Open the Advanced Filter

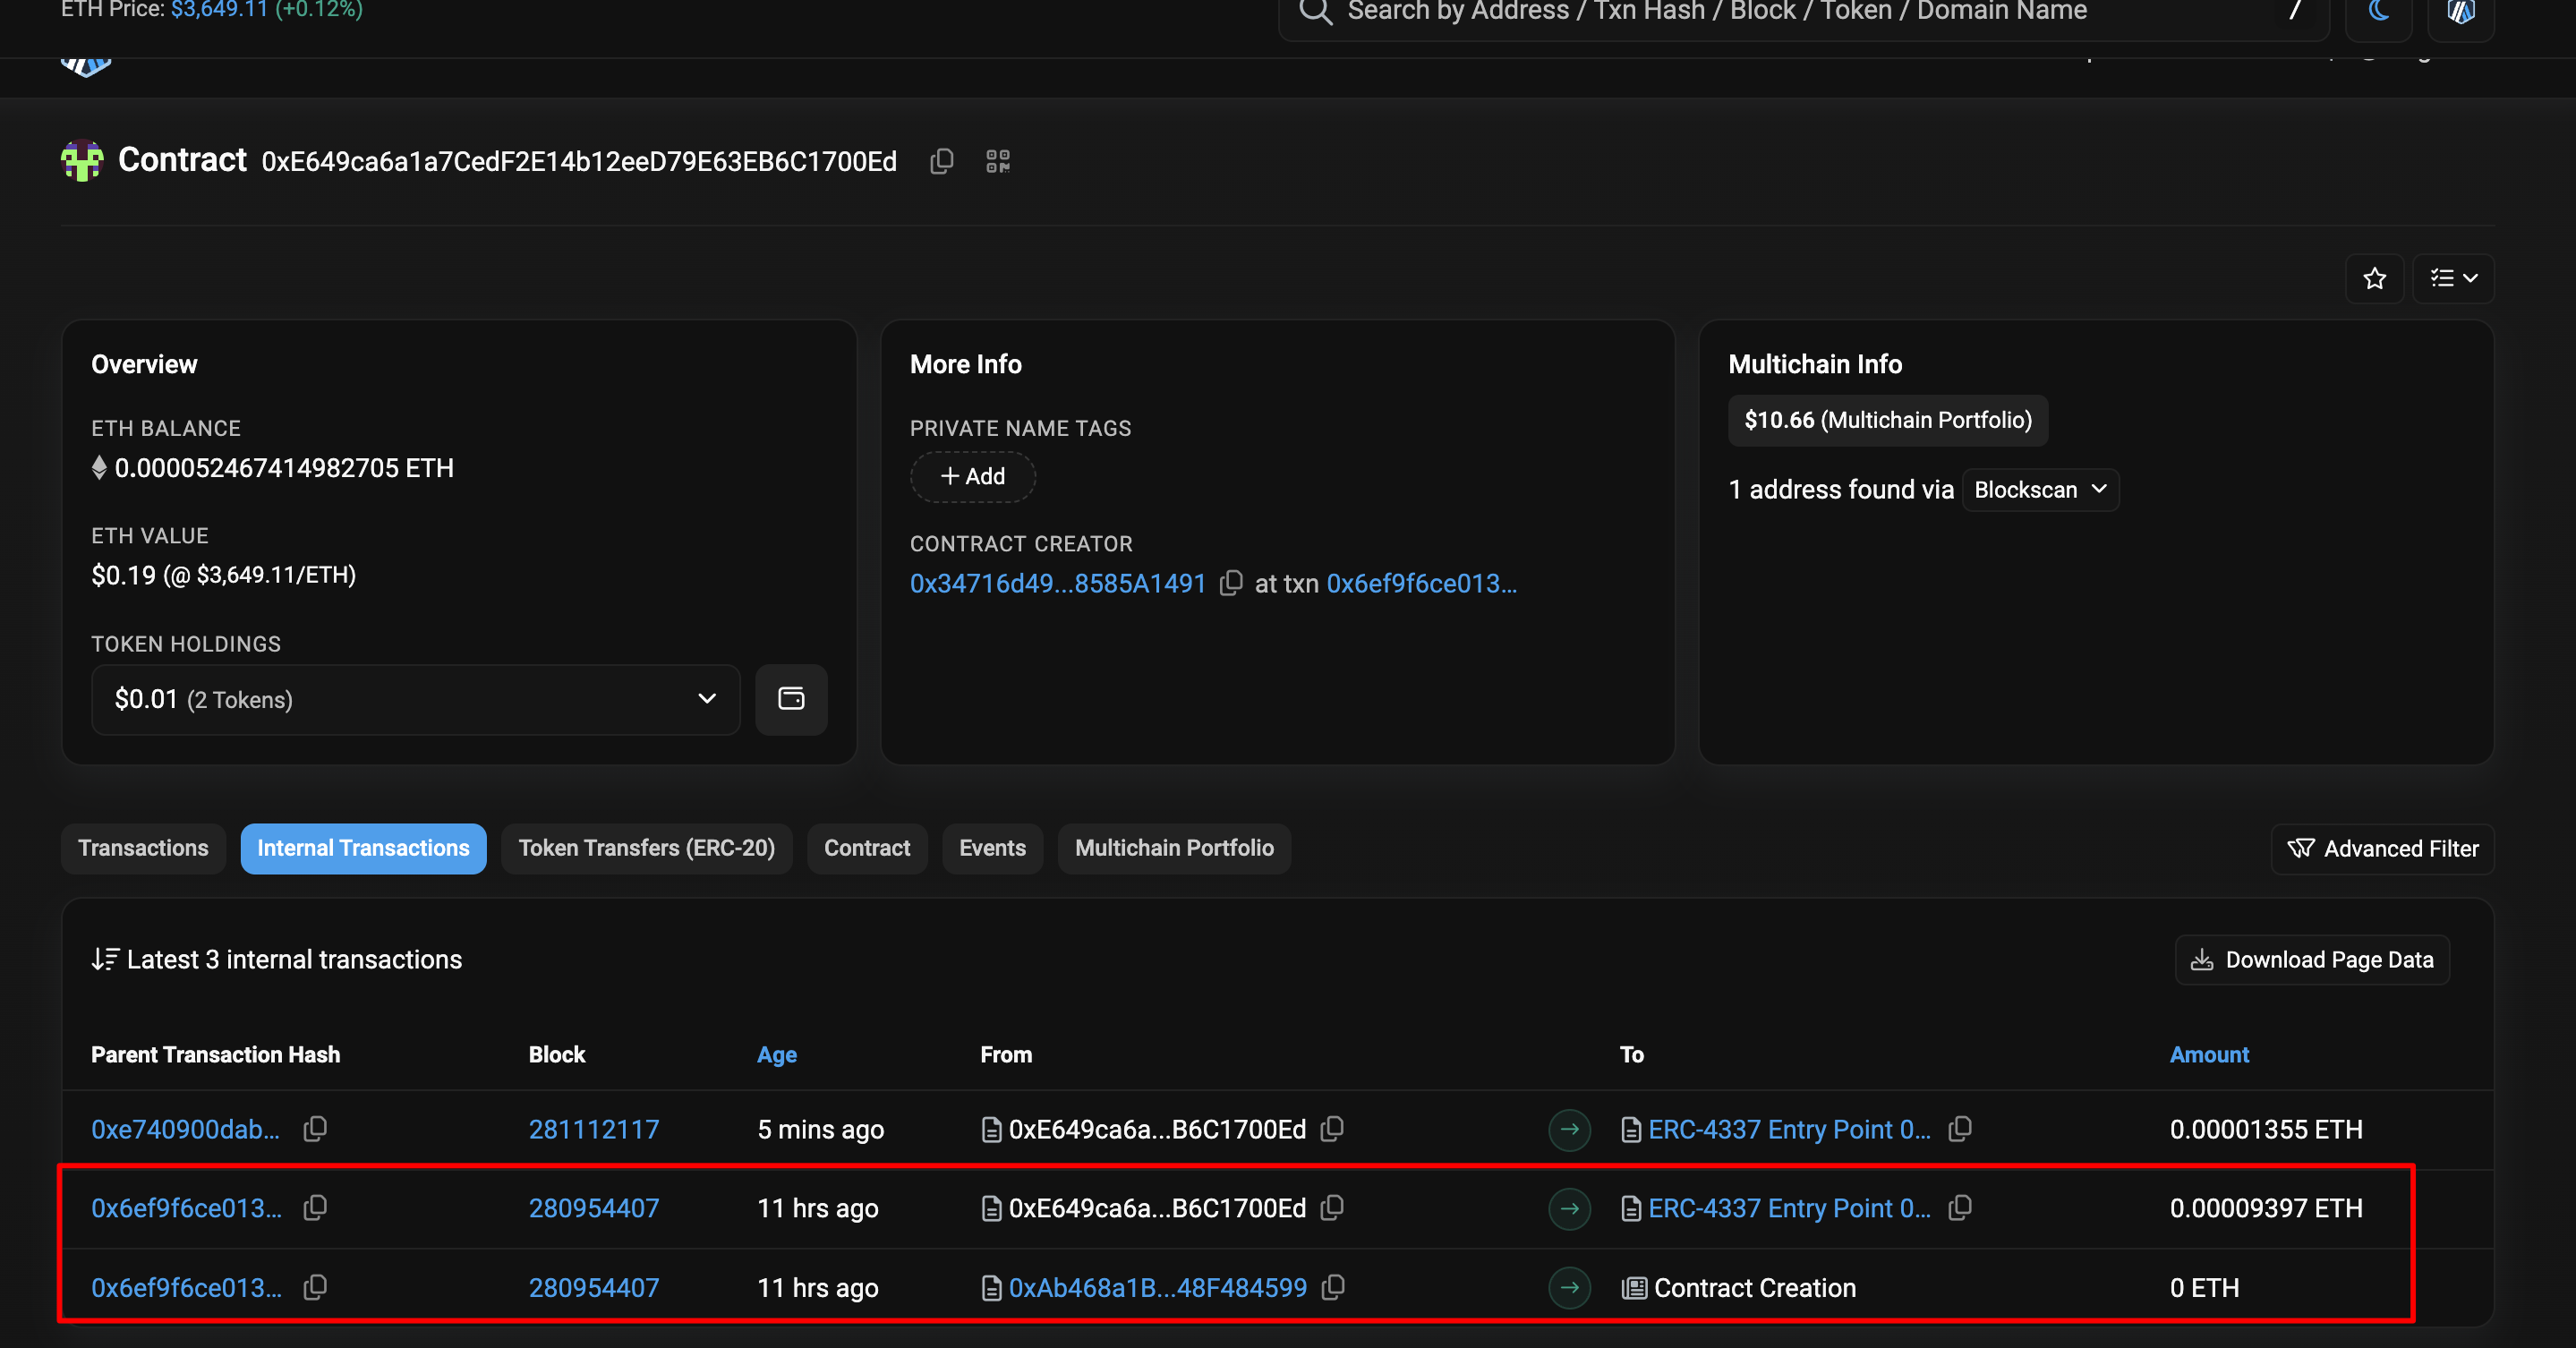coord(2382,849)
